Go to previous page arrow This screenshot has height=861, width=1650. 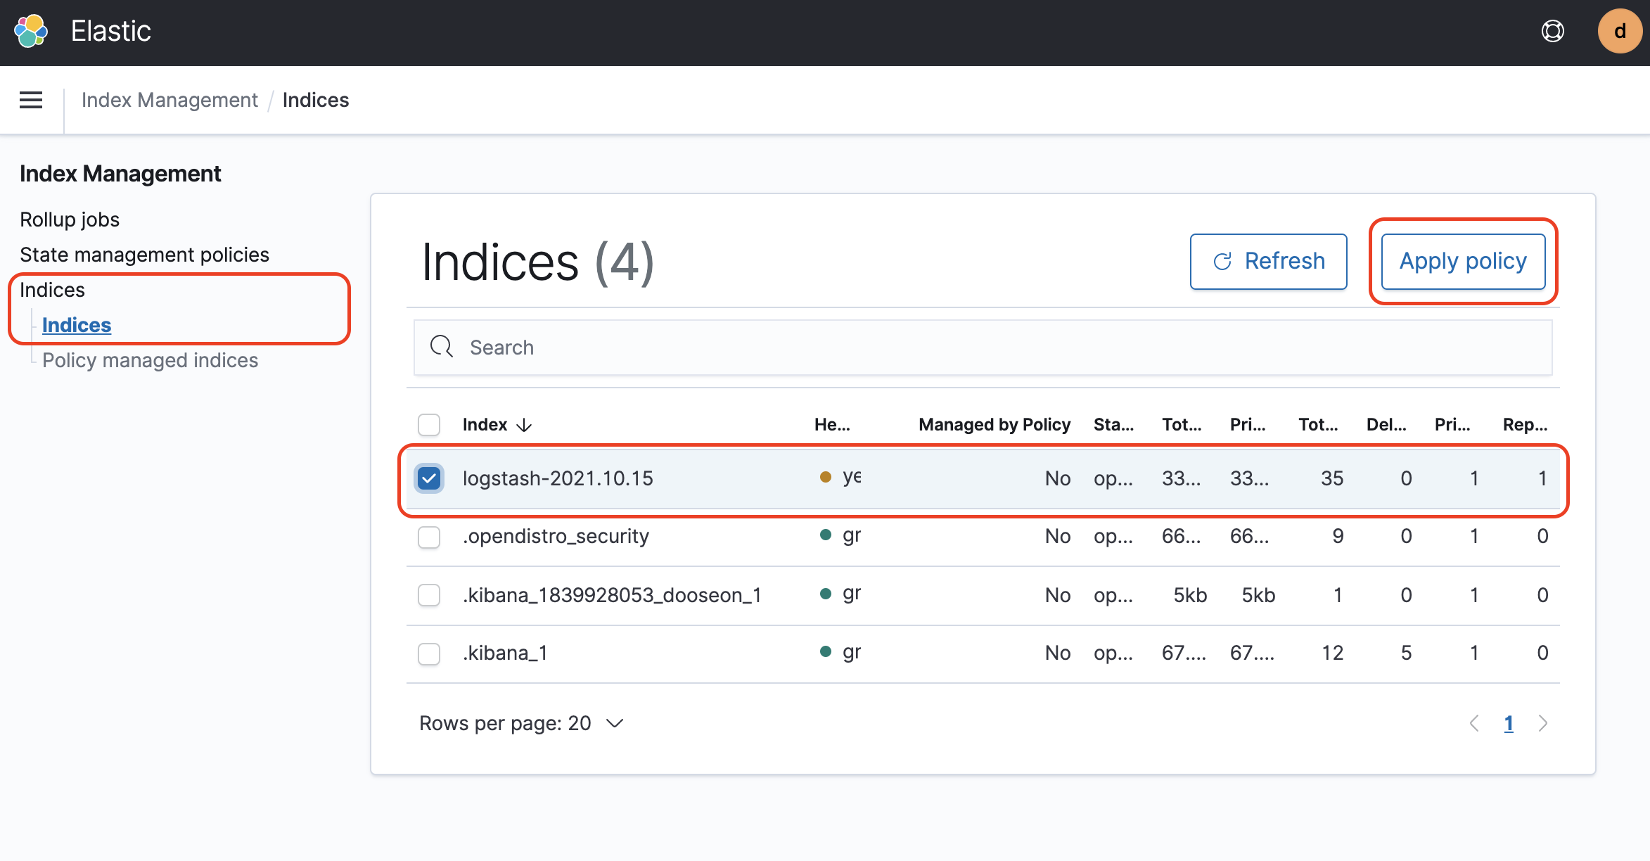(x=1475, y=723)
